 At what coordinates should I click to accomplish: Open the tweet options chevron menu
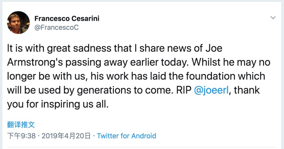click(x=273, y=18)
